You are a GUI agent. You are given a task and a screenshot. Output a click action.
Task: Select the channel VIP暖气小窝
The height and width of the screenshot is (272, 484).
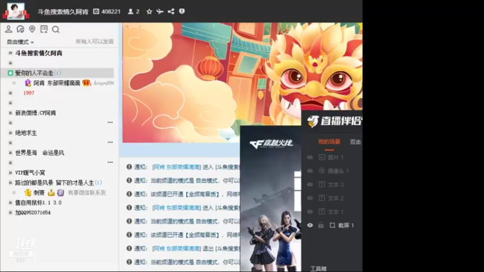[x=30, y=173]
